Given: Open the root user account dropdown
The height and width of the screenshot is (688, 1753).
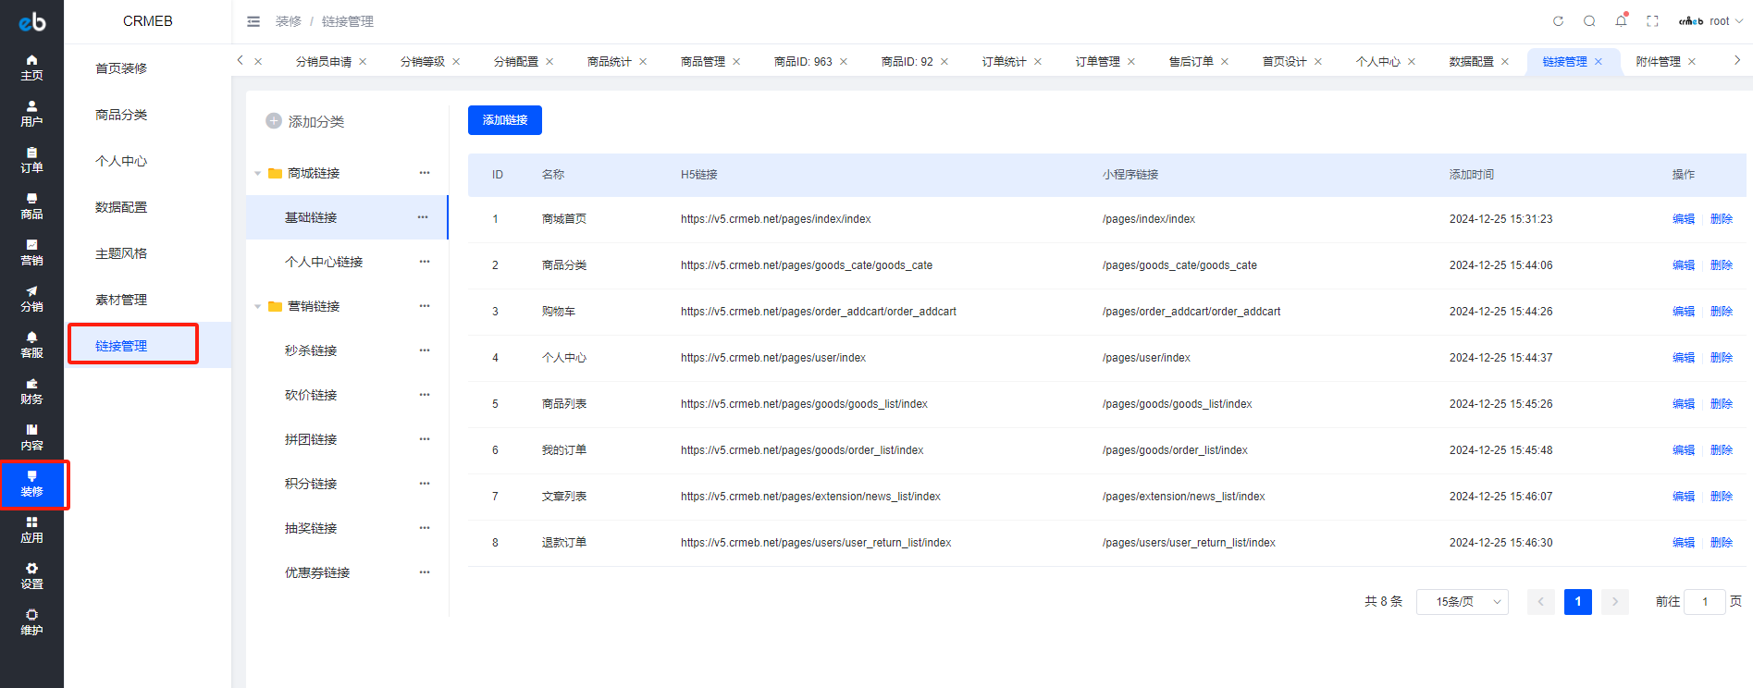Looking at the screenshot, I should tap(1711, 21).
